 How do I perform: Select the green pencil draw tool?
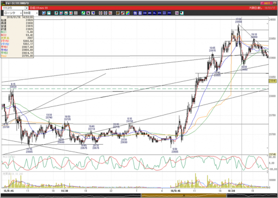coord(83,13)
